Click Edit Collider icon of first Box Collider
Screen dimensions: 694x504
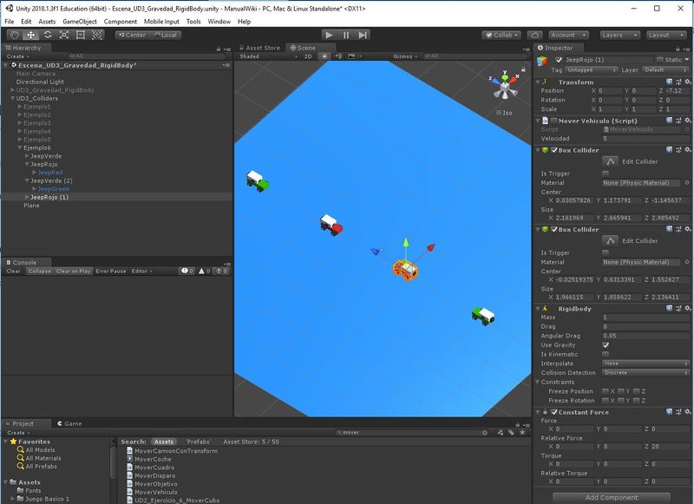610,161
